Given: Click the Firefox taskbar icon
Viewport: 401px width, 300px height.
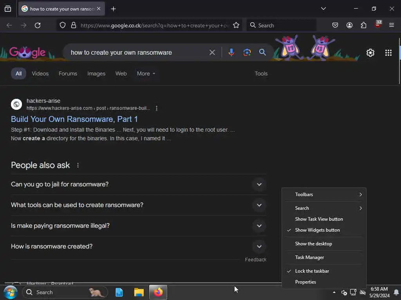Looking at the screenshot, I should click(x=158, y=292).
